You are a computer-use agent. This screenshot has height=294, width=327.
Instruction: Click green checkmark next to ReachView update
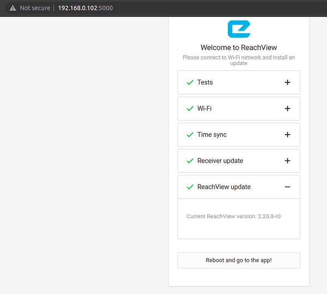tap(190, 187)
